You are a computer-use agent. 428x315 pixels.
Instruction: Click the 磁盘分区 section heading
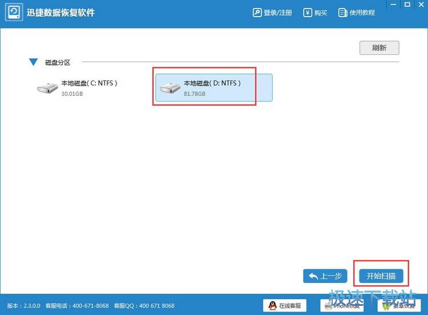click(x=58, y=63)
